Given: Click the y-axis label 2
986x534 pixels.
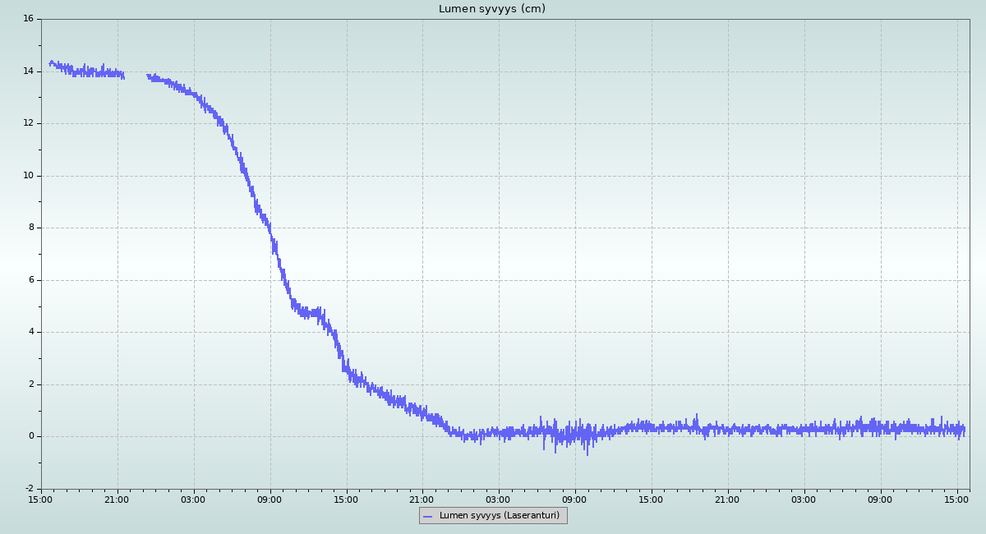Looking at the screenshot, I should [30, 384].
